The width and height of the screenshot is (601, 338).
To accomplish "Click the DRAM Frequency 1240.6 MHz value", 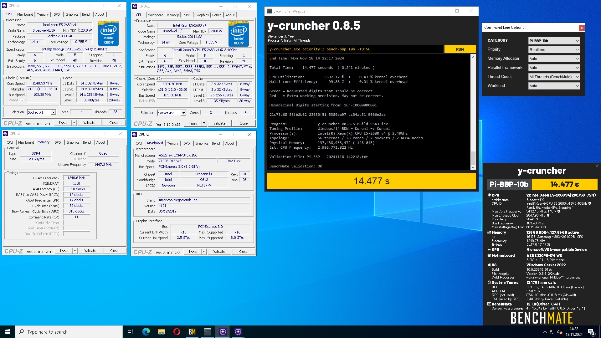I will pos(76,178).
